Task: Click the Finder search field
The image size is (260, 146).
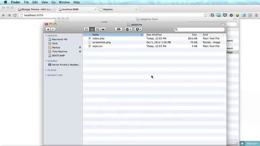Action: pos(199,30)
